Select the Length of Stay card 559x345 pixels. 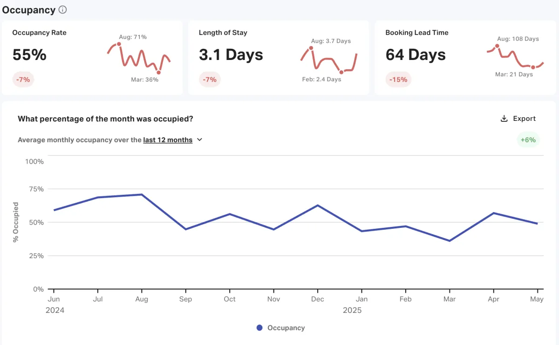278,58
